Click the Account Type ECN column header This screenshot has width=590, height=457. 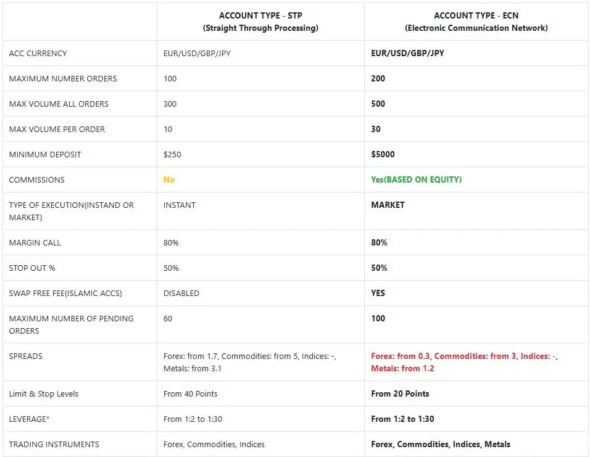(x=476, y=22)
